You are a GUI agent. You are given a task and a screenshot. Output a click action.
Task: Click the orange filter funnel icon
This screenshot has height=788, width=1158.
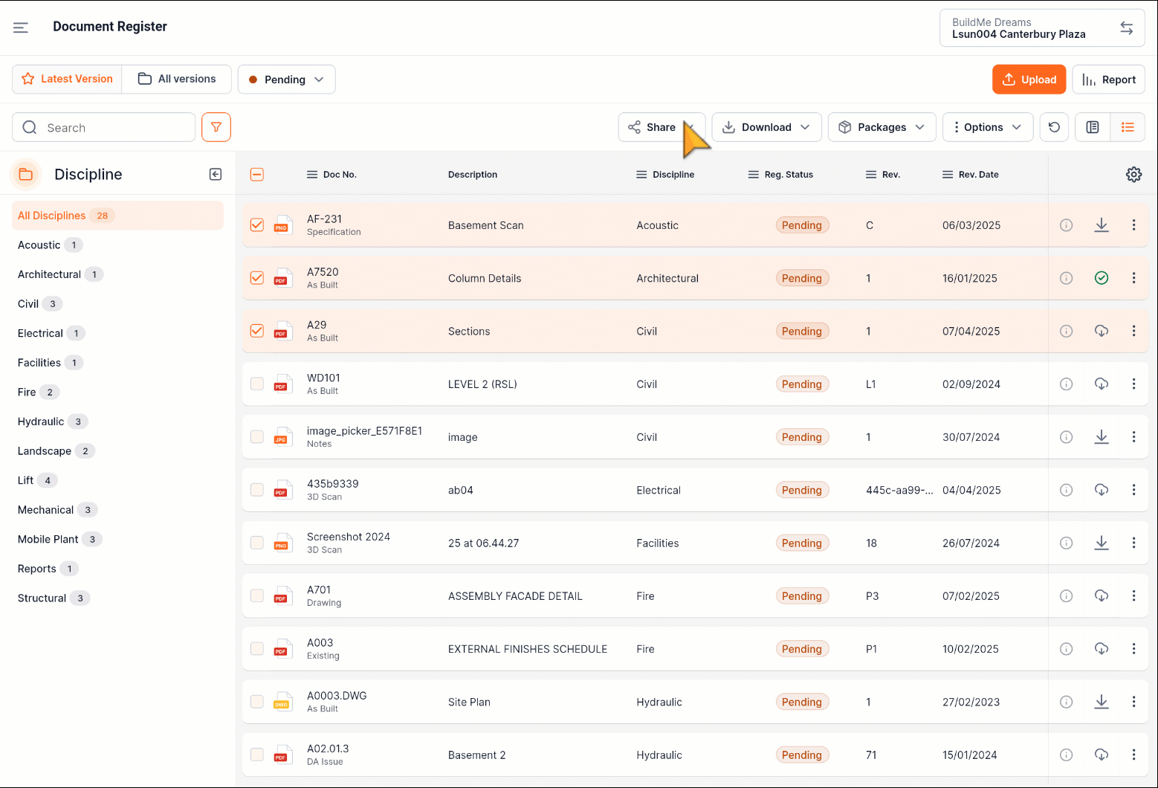pyautogui.click(x=216, y=127)
